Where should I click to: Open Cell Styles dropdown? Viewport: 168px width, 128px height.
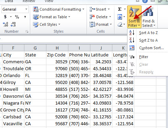(x=47, y=24)
